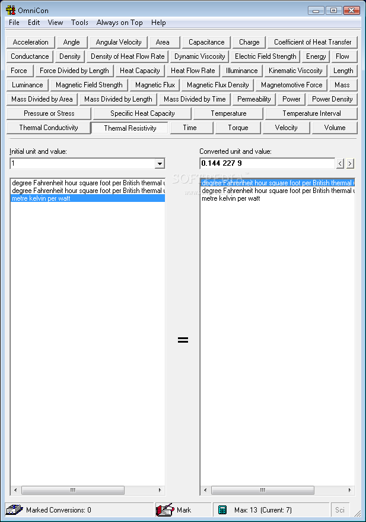This screenshot has height=522, width=366.
Task: Choose the Velocity button
Action: pos(287,128)
